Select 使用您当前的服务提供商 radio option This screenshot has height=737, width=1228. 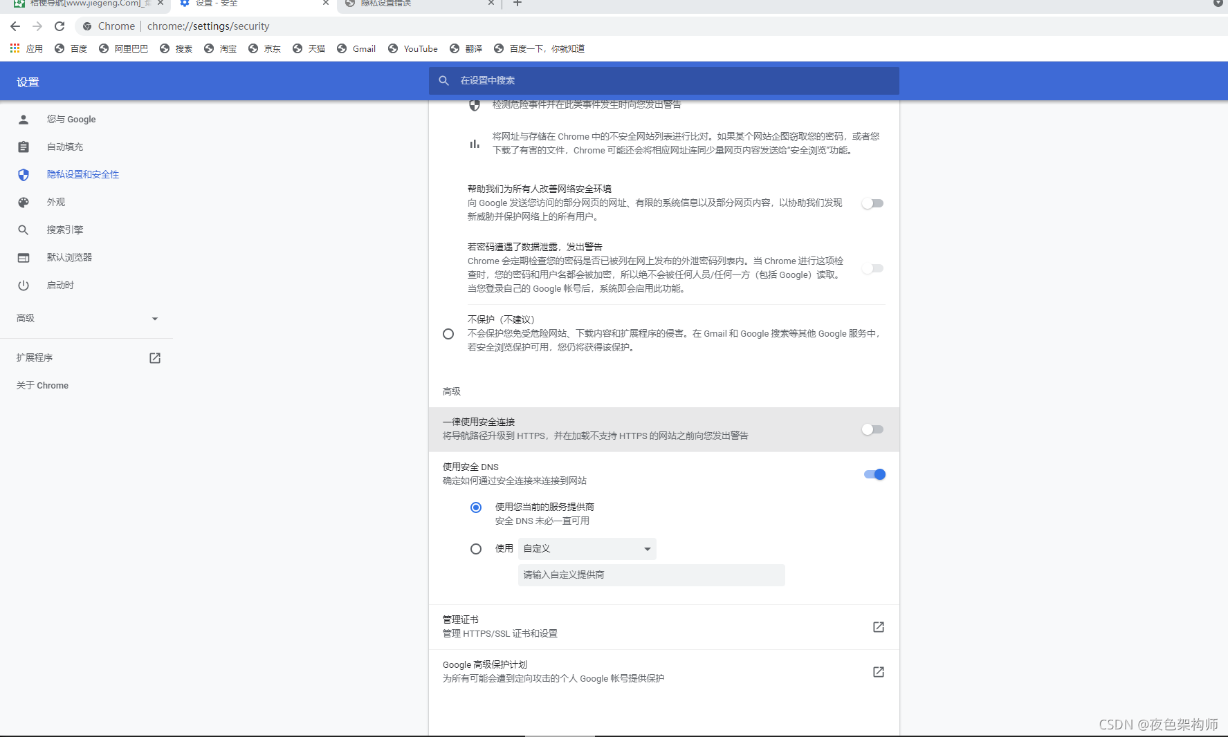point(476,507)
